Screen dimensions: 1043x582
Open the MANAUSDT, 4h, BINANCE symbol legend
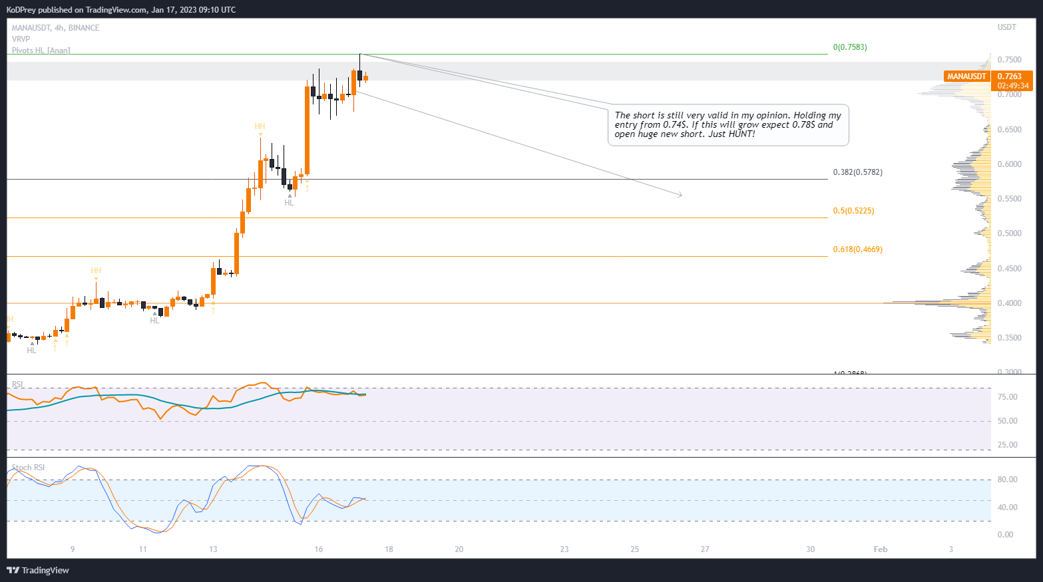coord(55,28)
